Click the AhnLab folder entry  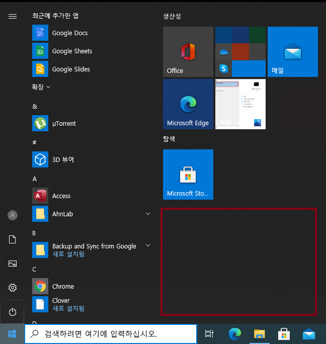coord(92,214)
